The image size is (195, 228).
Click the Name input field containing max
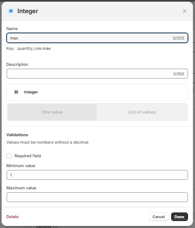[x=97, y=38]
